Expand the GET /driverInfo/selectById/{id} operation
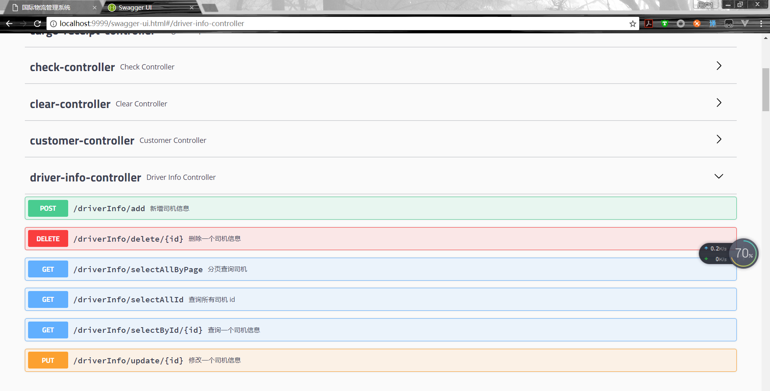Image resolution: width=770 pixels, height=391 pixels. coord(381,330)
